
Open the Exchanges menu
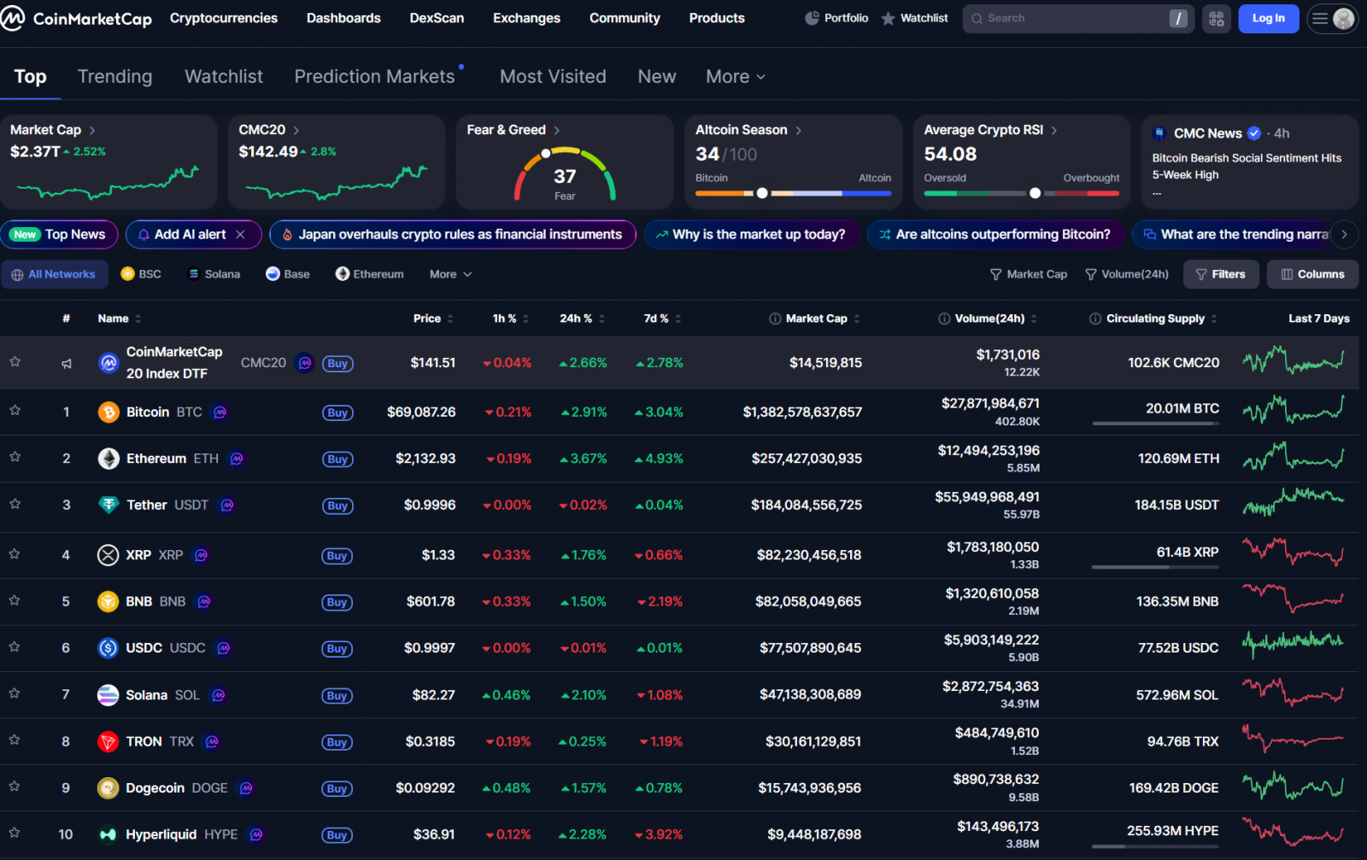pos(526,18)
